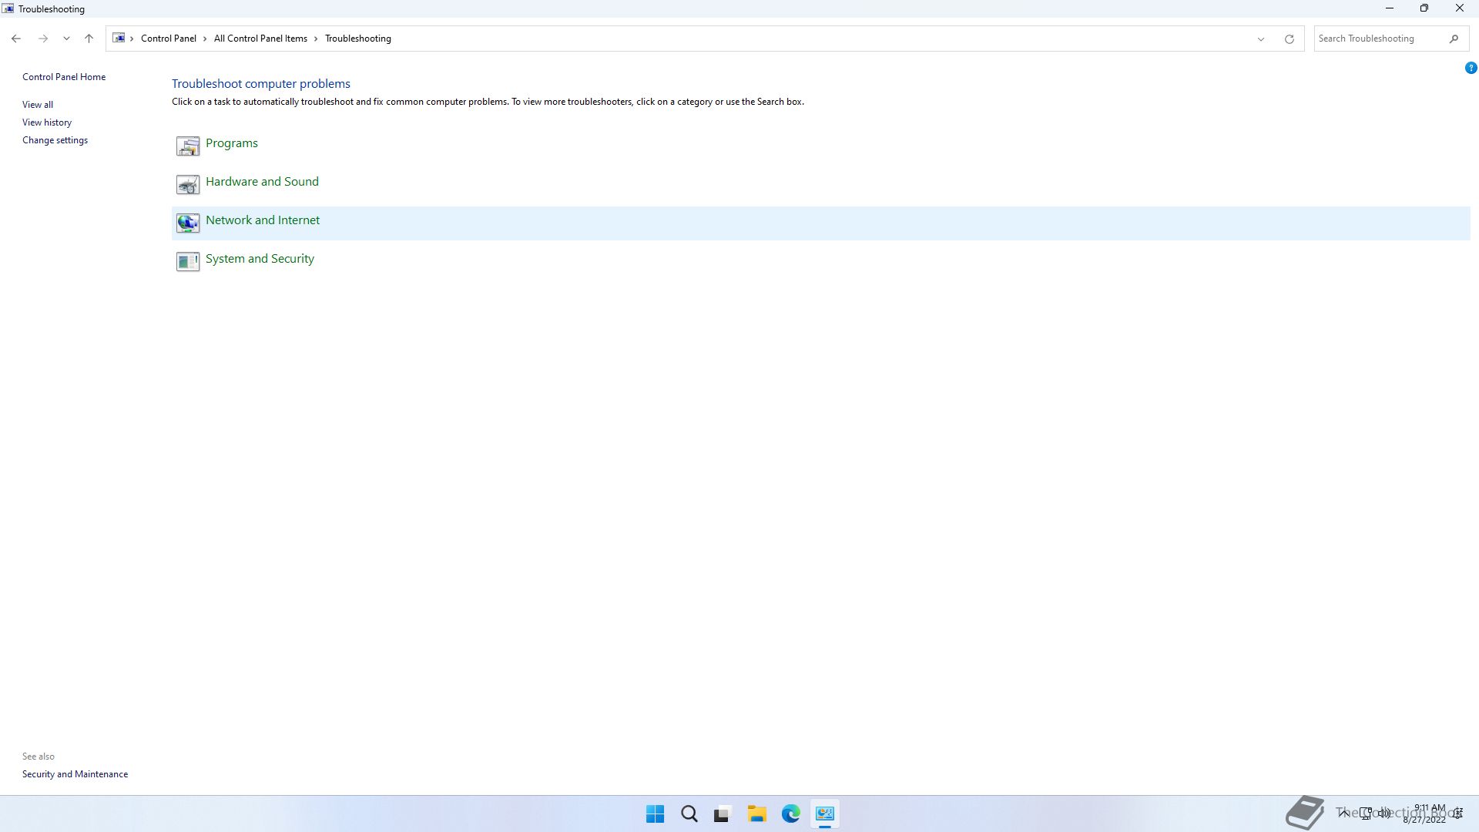
Task: Open the Windows Start menu
Action: pos(655,814)
